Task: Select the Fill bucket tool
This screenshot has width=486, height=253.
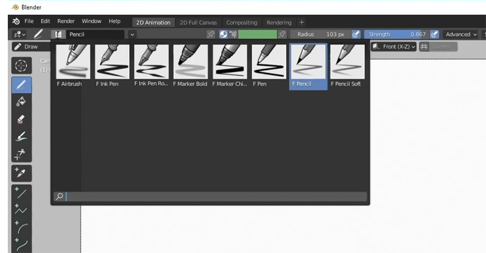Action: (21, 102)
